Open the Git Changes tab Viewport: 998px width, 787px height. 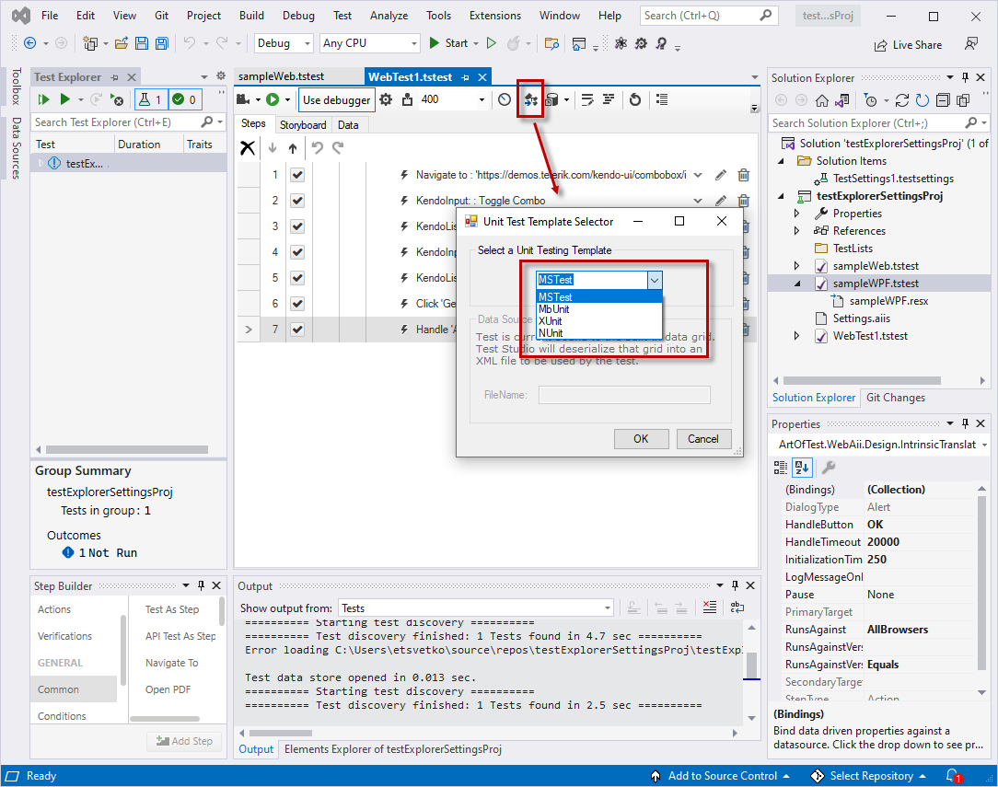point(896,398)
